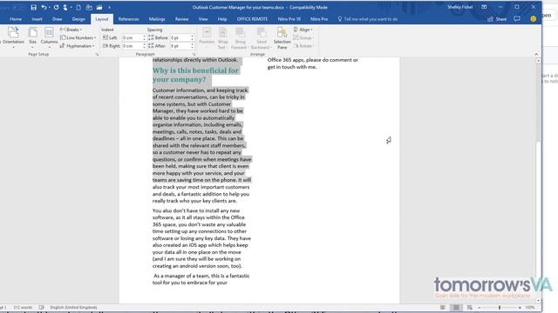Open the folder icon in Quick Access Toolbar
This screenshot has height=313, width=558.
(x=99, y=7)
